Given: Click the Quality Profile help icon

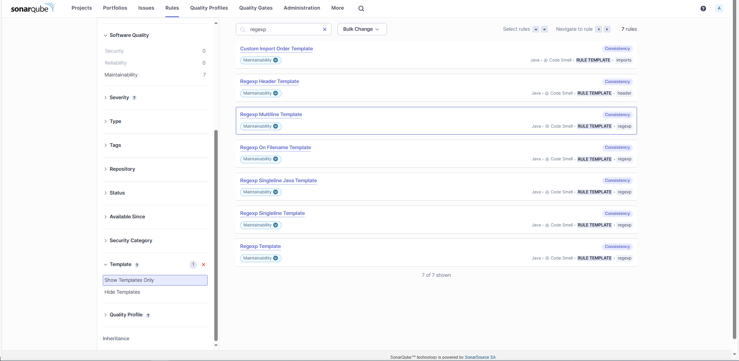Looking at the screenshot, I should 148,315.
